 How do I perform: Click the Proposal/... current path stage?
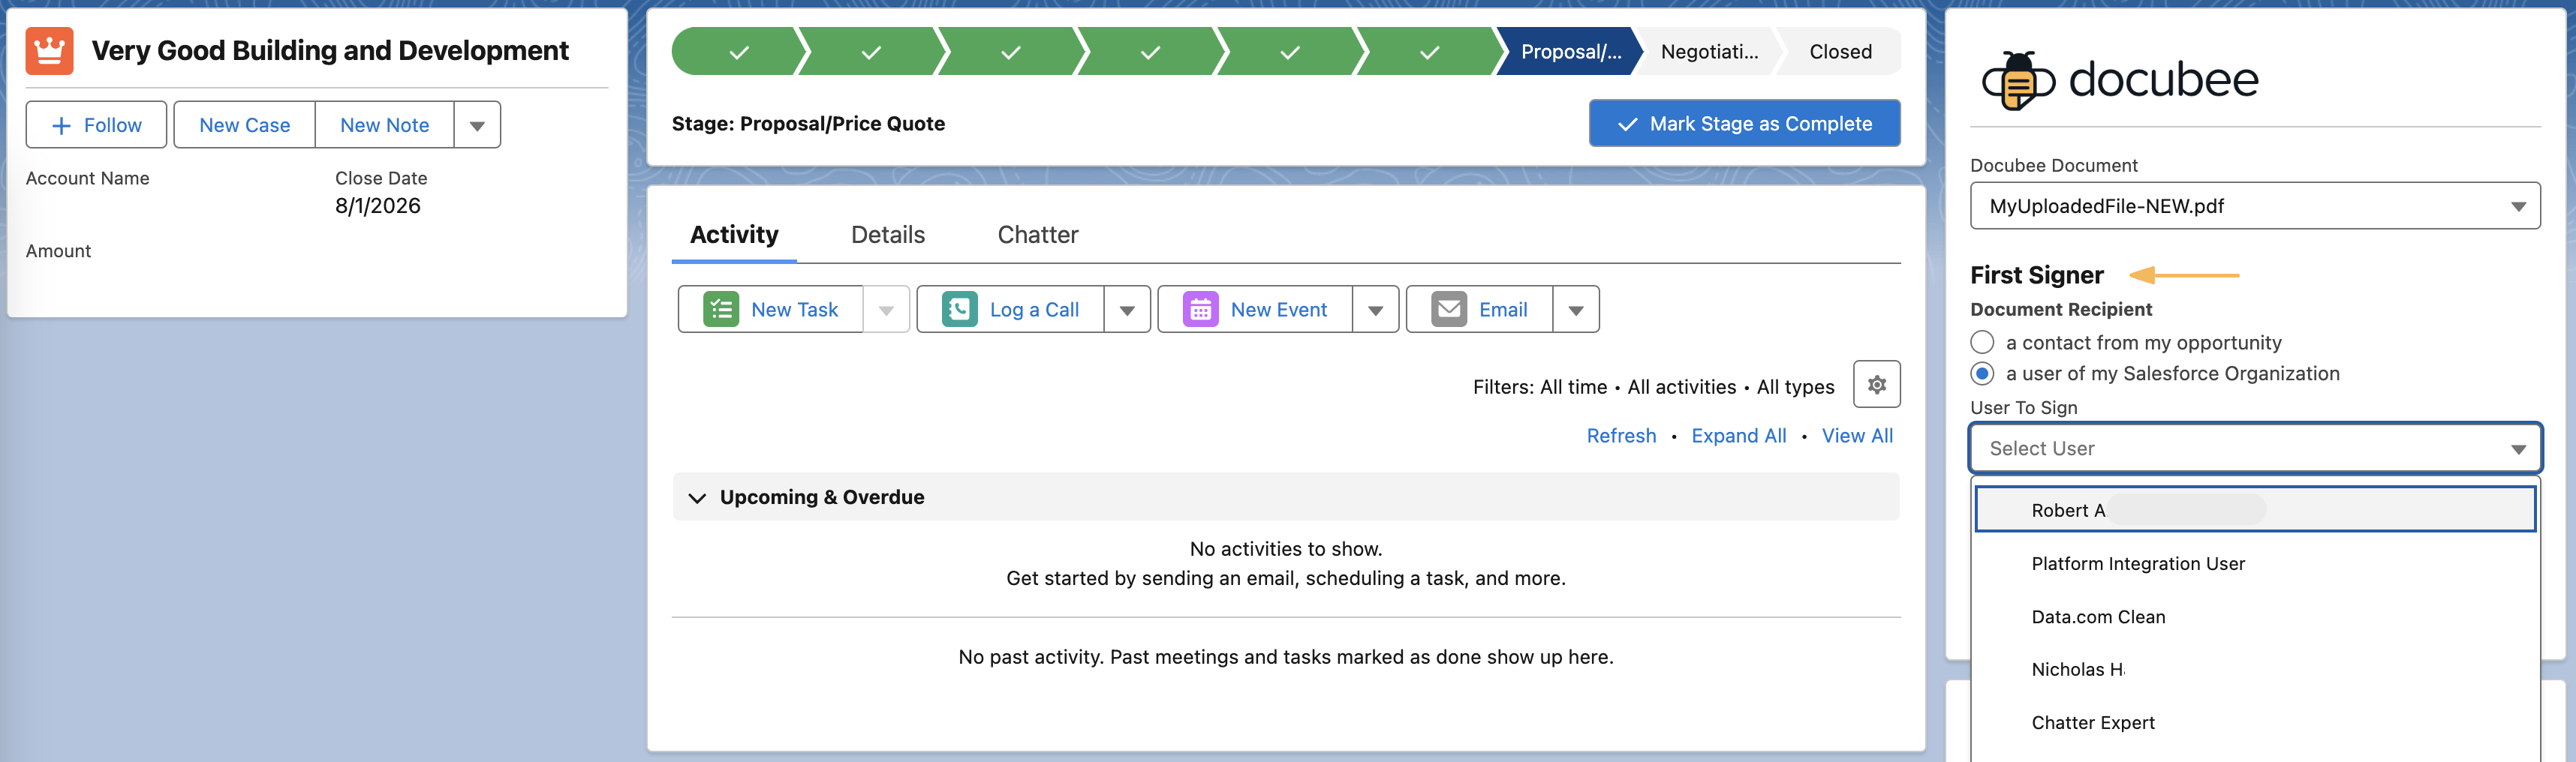pyautogui.click(x=1570, y=52)
